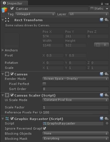
Task: Uncheck Ignore Reversed Graphics checkbox
Action: [44, 128]
